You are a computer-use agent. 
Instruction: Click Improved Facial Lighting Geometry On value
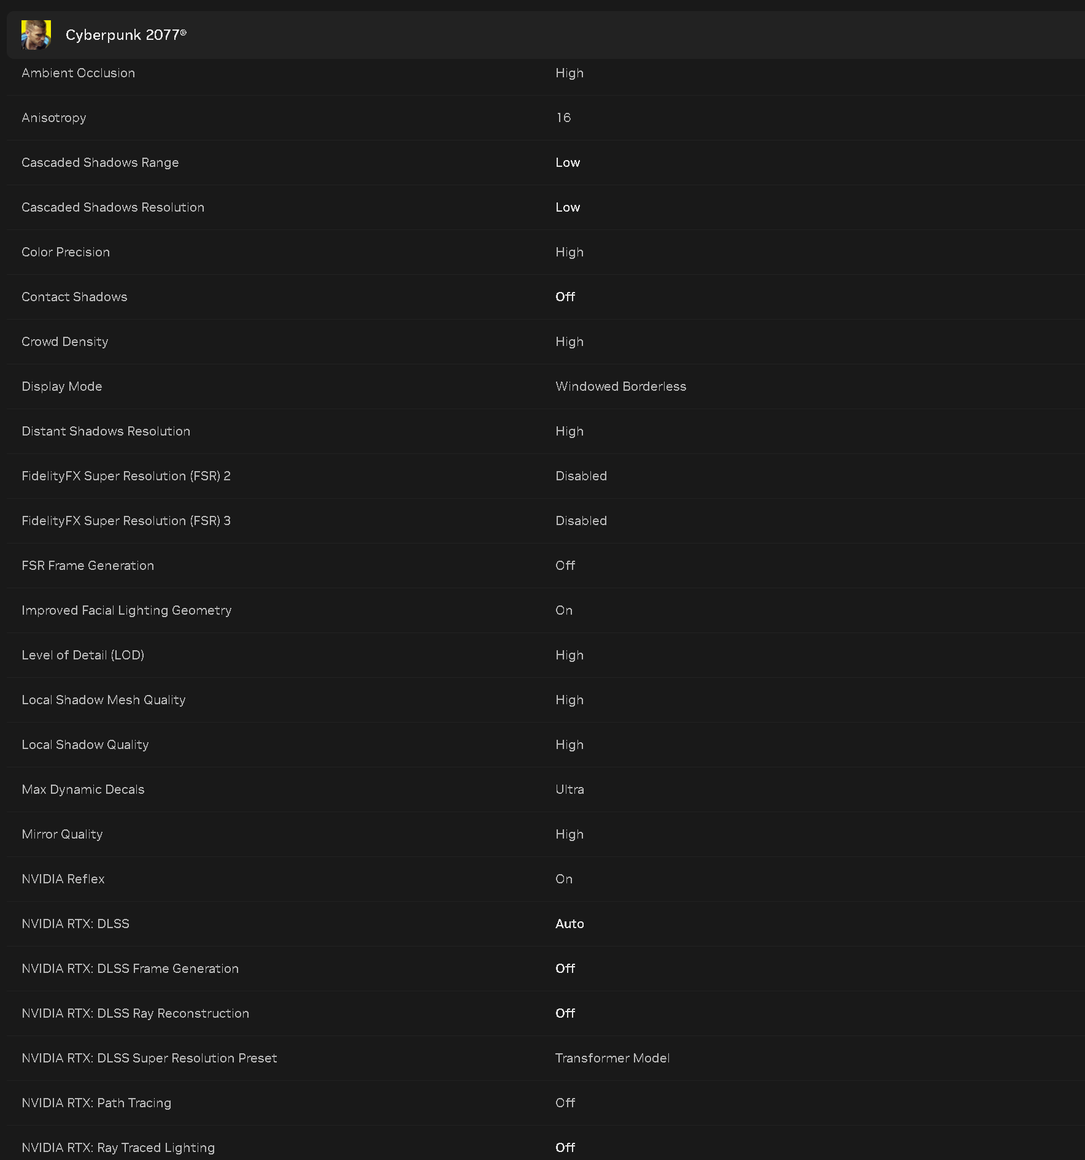pos(563,610)
